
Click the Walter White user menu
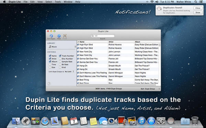click(x=184, y=2)
